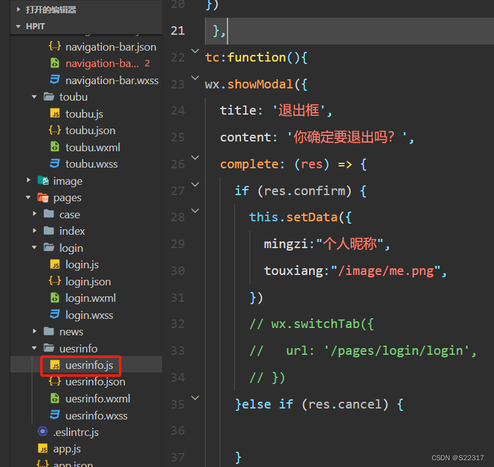Image resolution: width=494 pixels, height=467 pixels.
Task: Click the toubu.json braces icon
Action: pyautogui.click(x=55, y=130)
